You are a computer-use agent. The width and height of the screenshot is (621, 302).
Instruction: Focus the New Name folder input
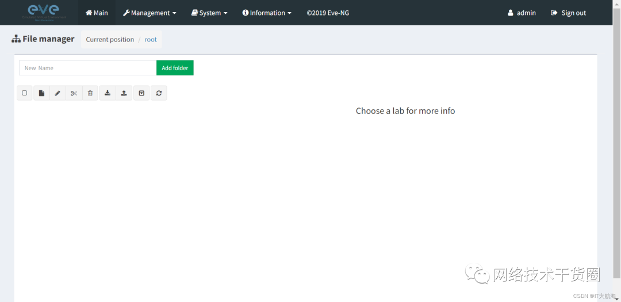click(88, 68)
